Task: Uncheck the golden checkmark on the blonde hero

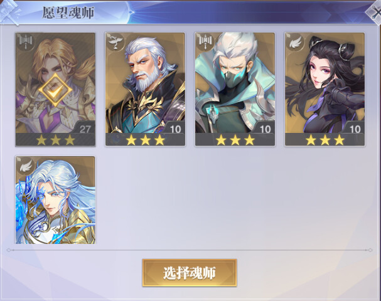Action: (55, 90)
